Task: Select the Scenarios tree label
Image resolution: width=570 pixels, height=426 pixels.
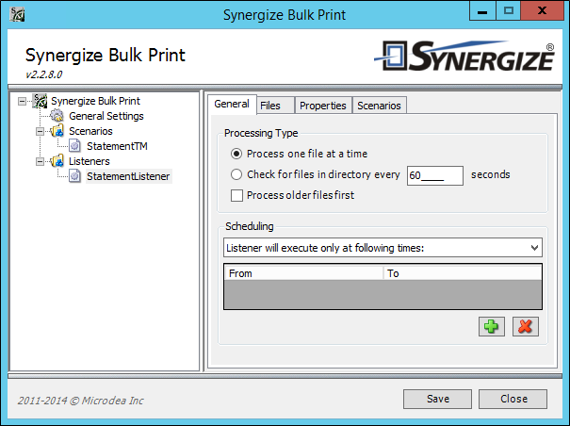Action: pos(90,131)
